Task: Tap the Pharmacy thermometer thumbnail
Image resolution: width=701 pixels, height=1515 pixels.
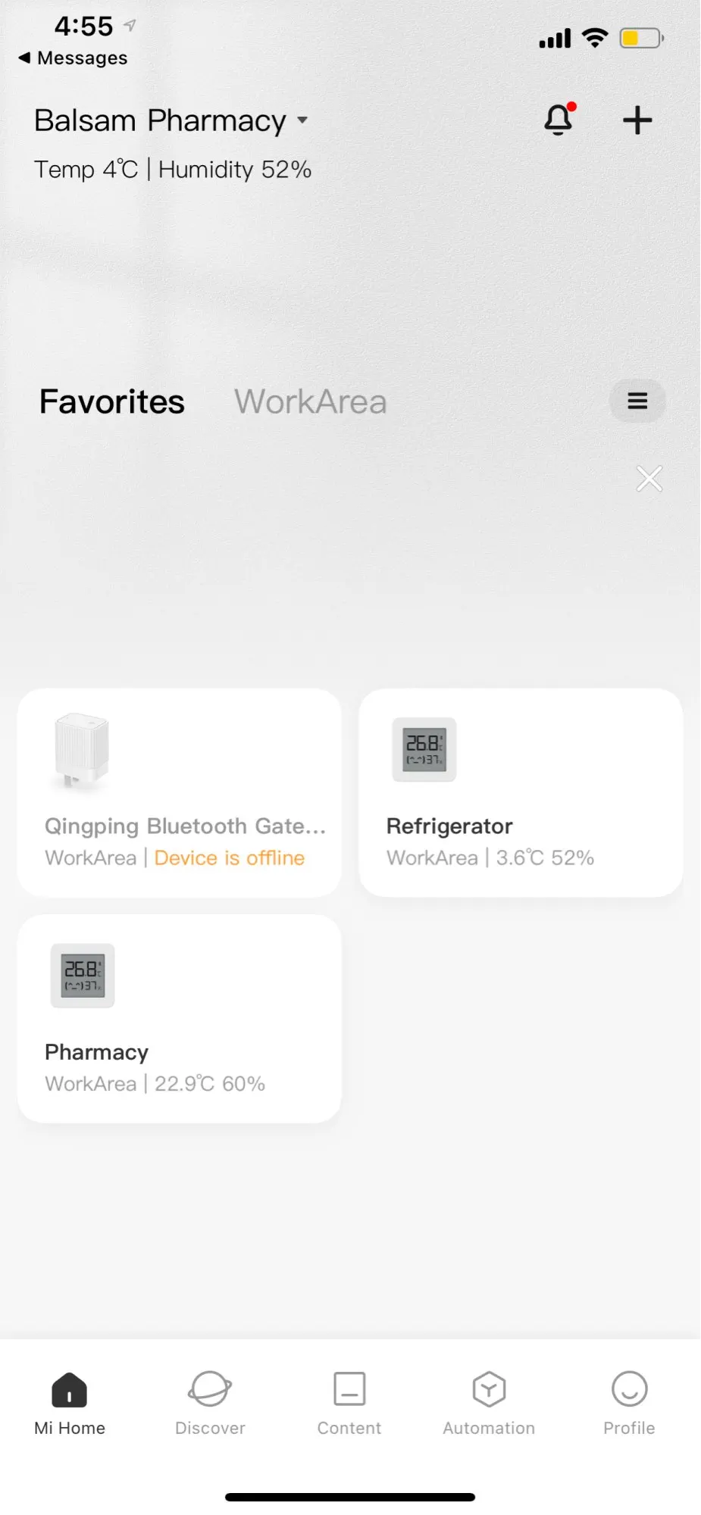Action: [83, 976]
